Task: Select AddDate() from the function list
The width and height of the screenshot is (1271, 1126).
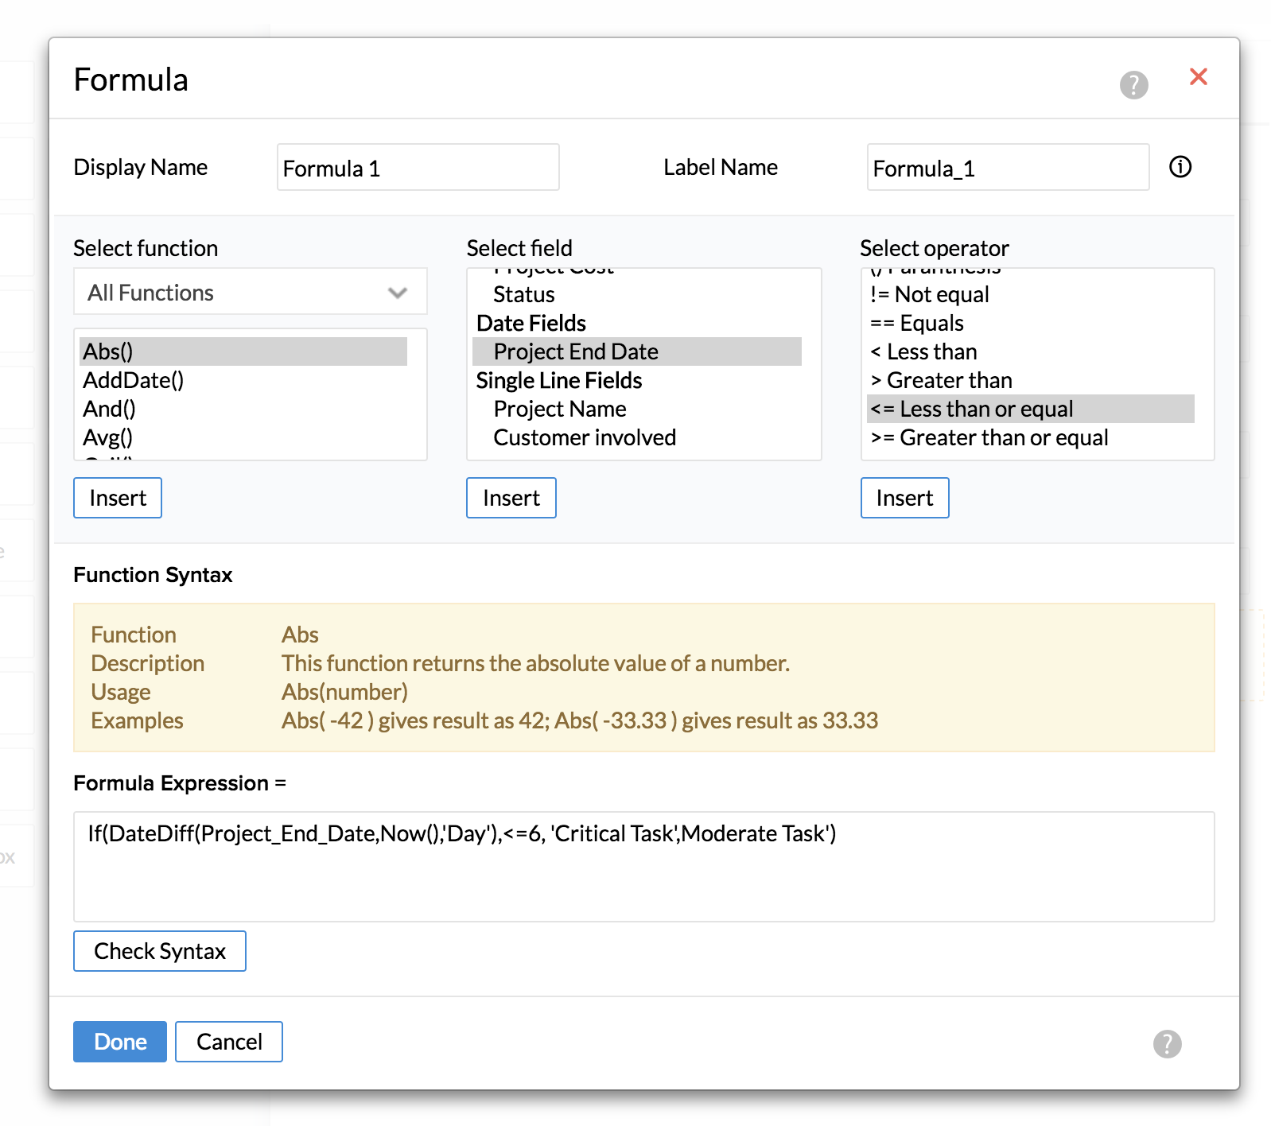Action: click(x=134, y=380)
